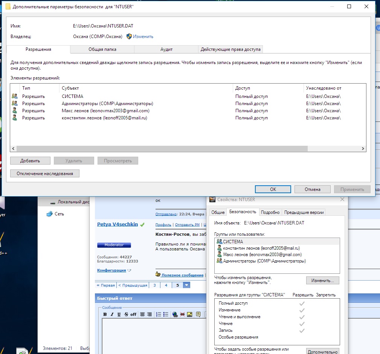Open the Petya V4sechkin profile link
Image resolution: width=380 pixels, height=354 pixels.
pos(117,224)
